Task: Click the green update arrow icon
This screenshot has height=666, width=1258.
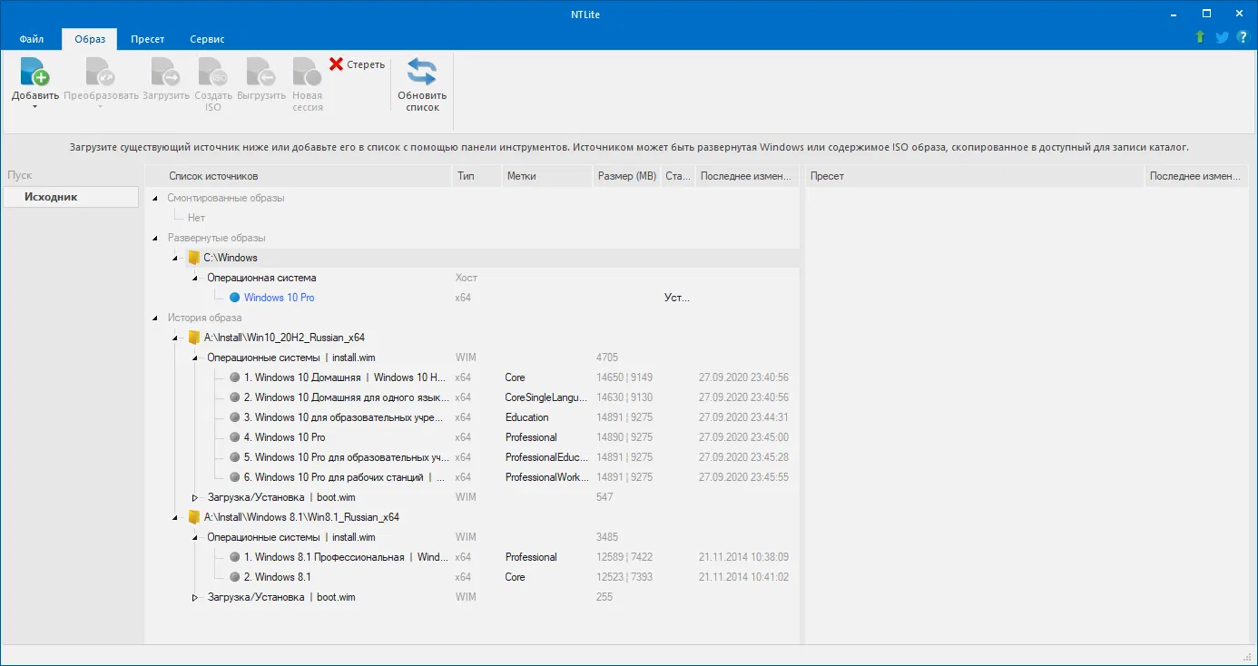Action: tap(1200, 37)
